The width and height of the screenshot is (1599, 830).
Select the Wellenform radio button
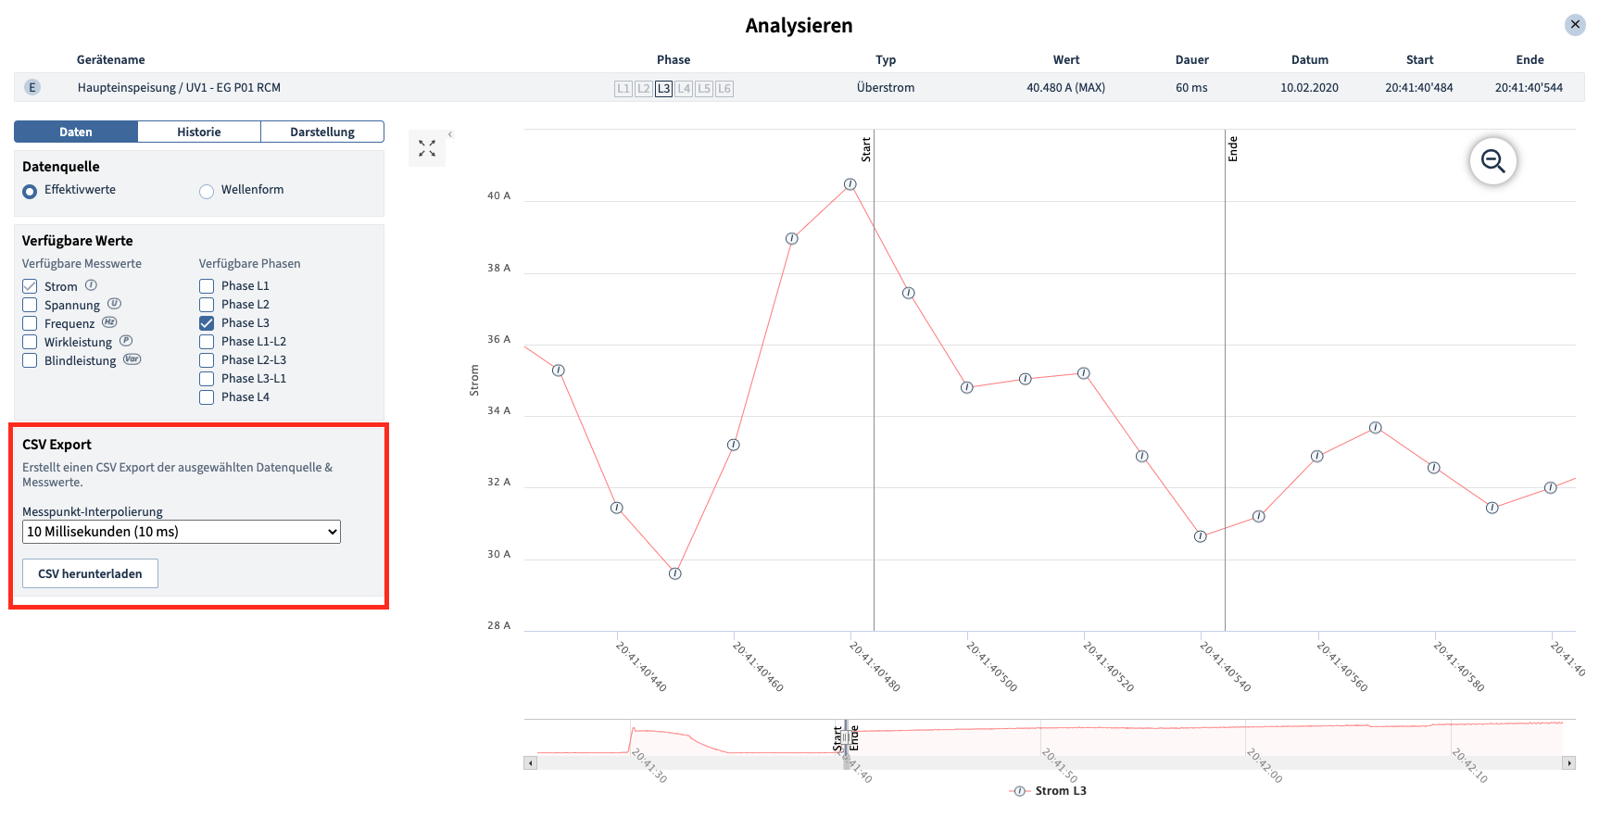[207, 191]
